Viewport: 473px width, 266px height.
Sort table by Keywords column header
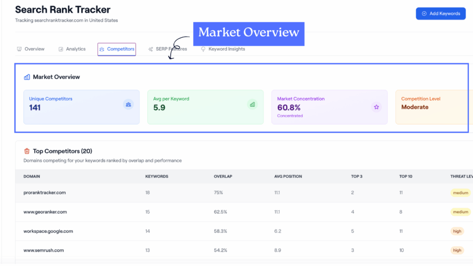pos(157,176)
